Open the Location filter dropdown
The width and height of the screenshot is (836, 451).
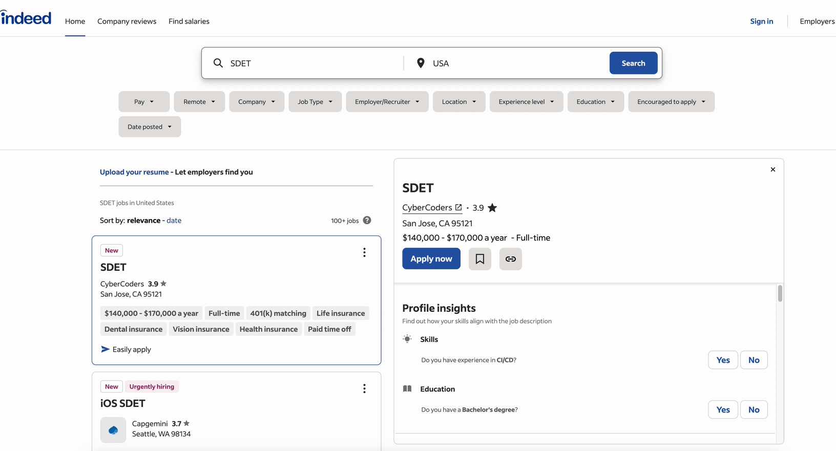click(459, 101)
